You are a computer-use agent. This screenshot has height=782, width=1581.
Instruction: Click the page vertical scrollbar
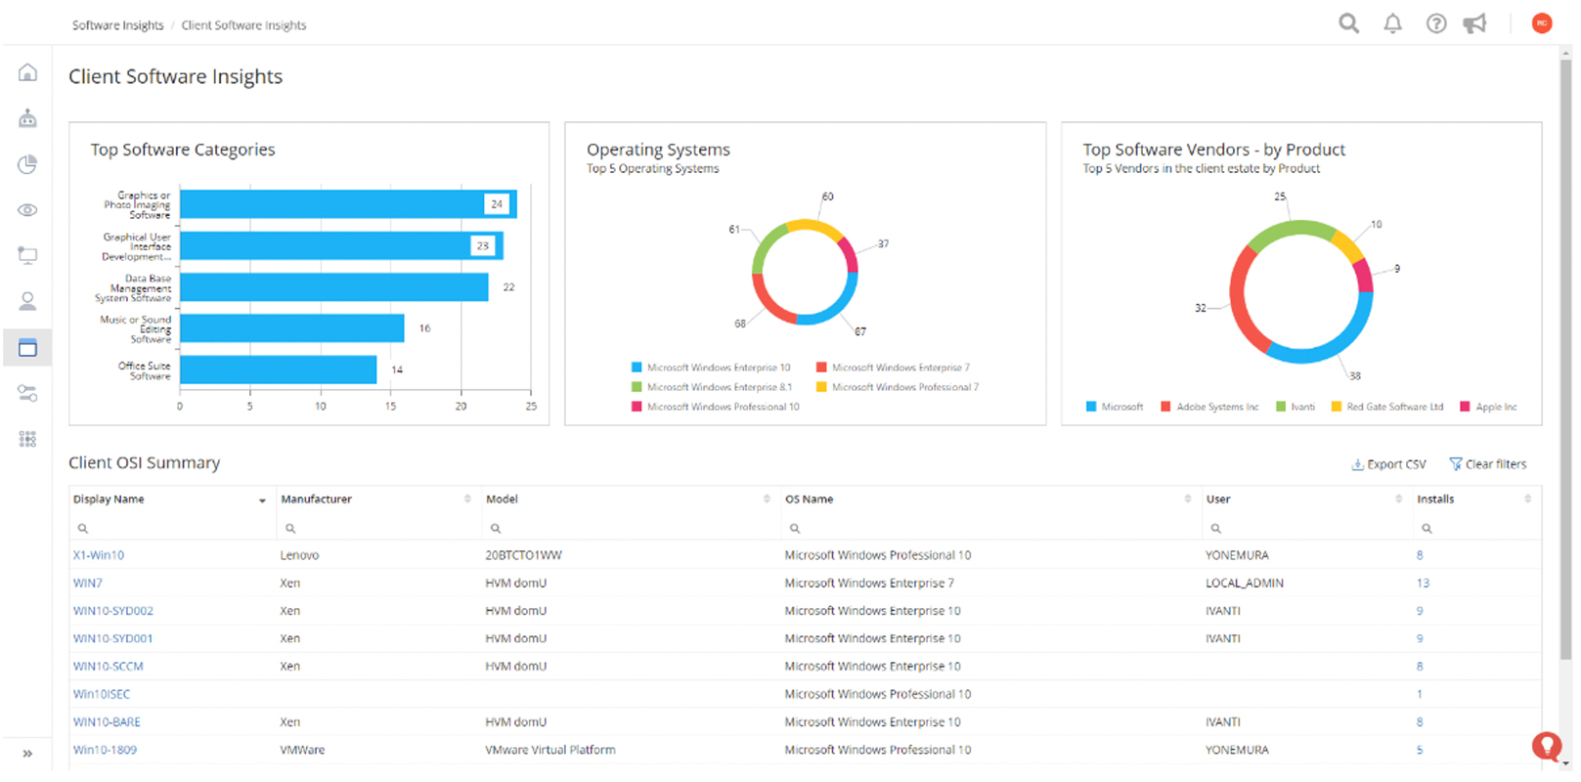tap(1565, 358)
